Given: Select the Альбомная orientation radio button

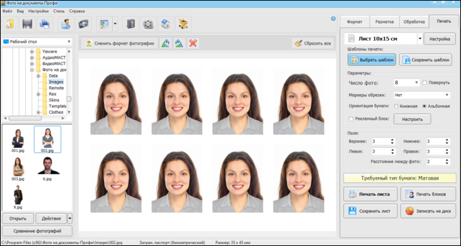Looking at the screenshot, I should click(424, 107).
